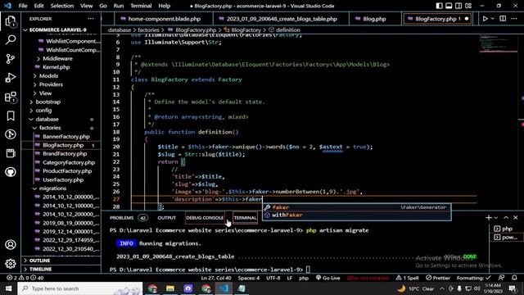The width and height of the screenshot is (524, 295).
Task: Click Ln 27, Col 40 position indicator
Action: click(216, 278)
